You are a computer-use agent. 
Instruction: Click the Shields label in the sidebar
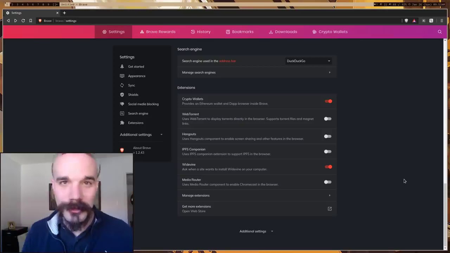tap(133, 95)
